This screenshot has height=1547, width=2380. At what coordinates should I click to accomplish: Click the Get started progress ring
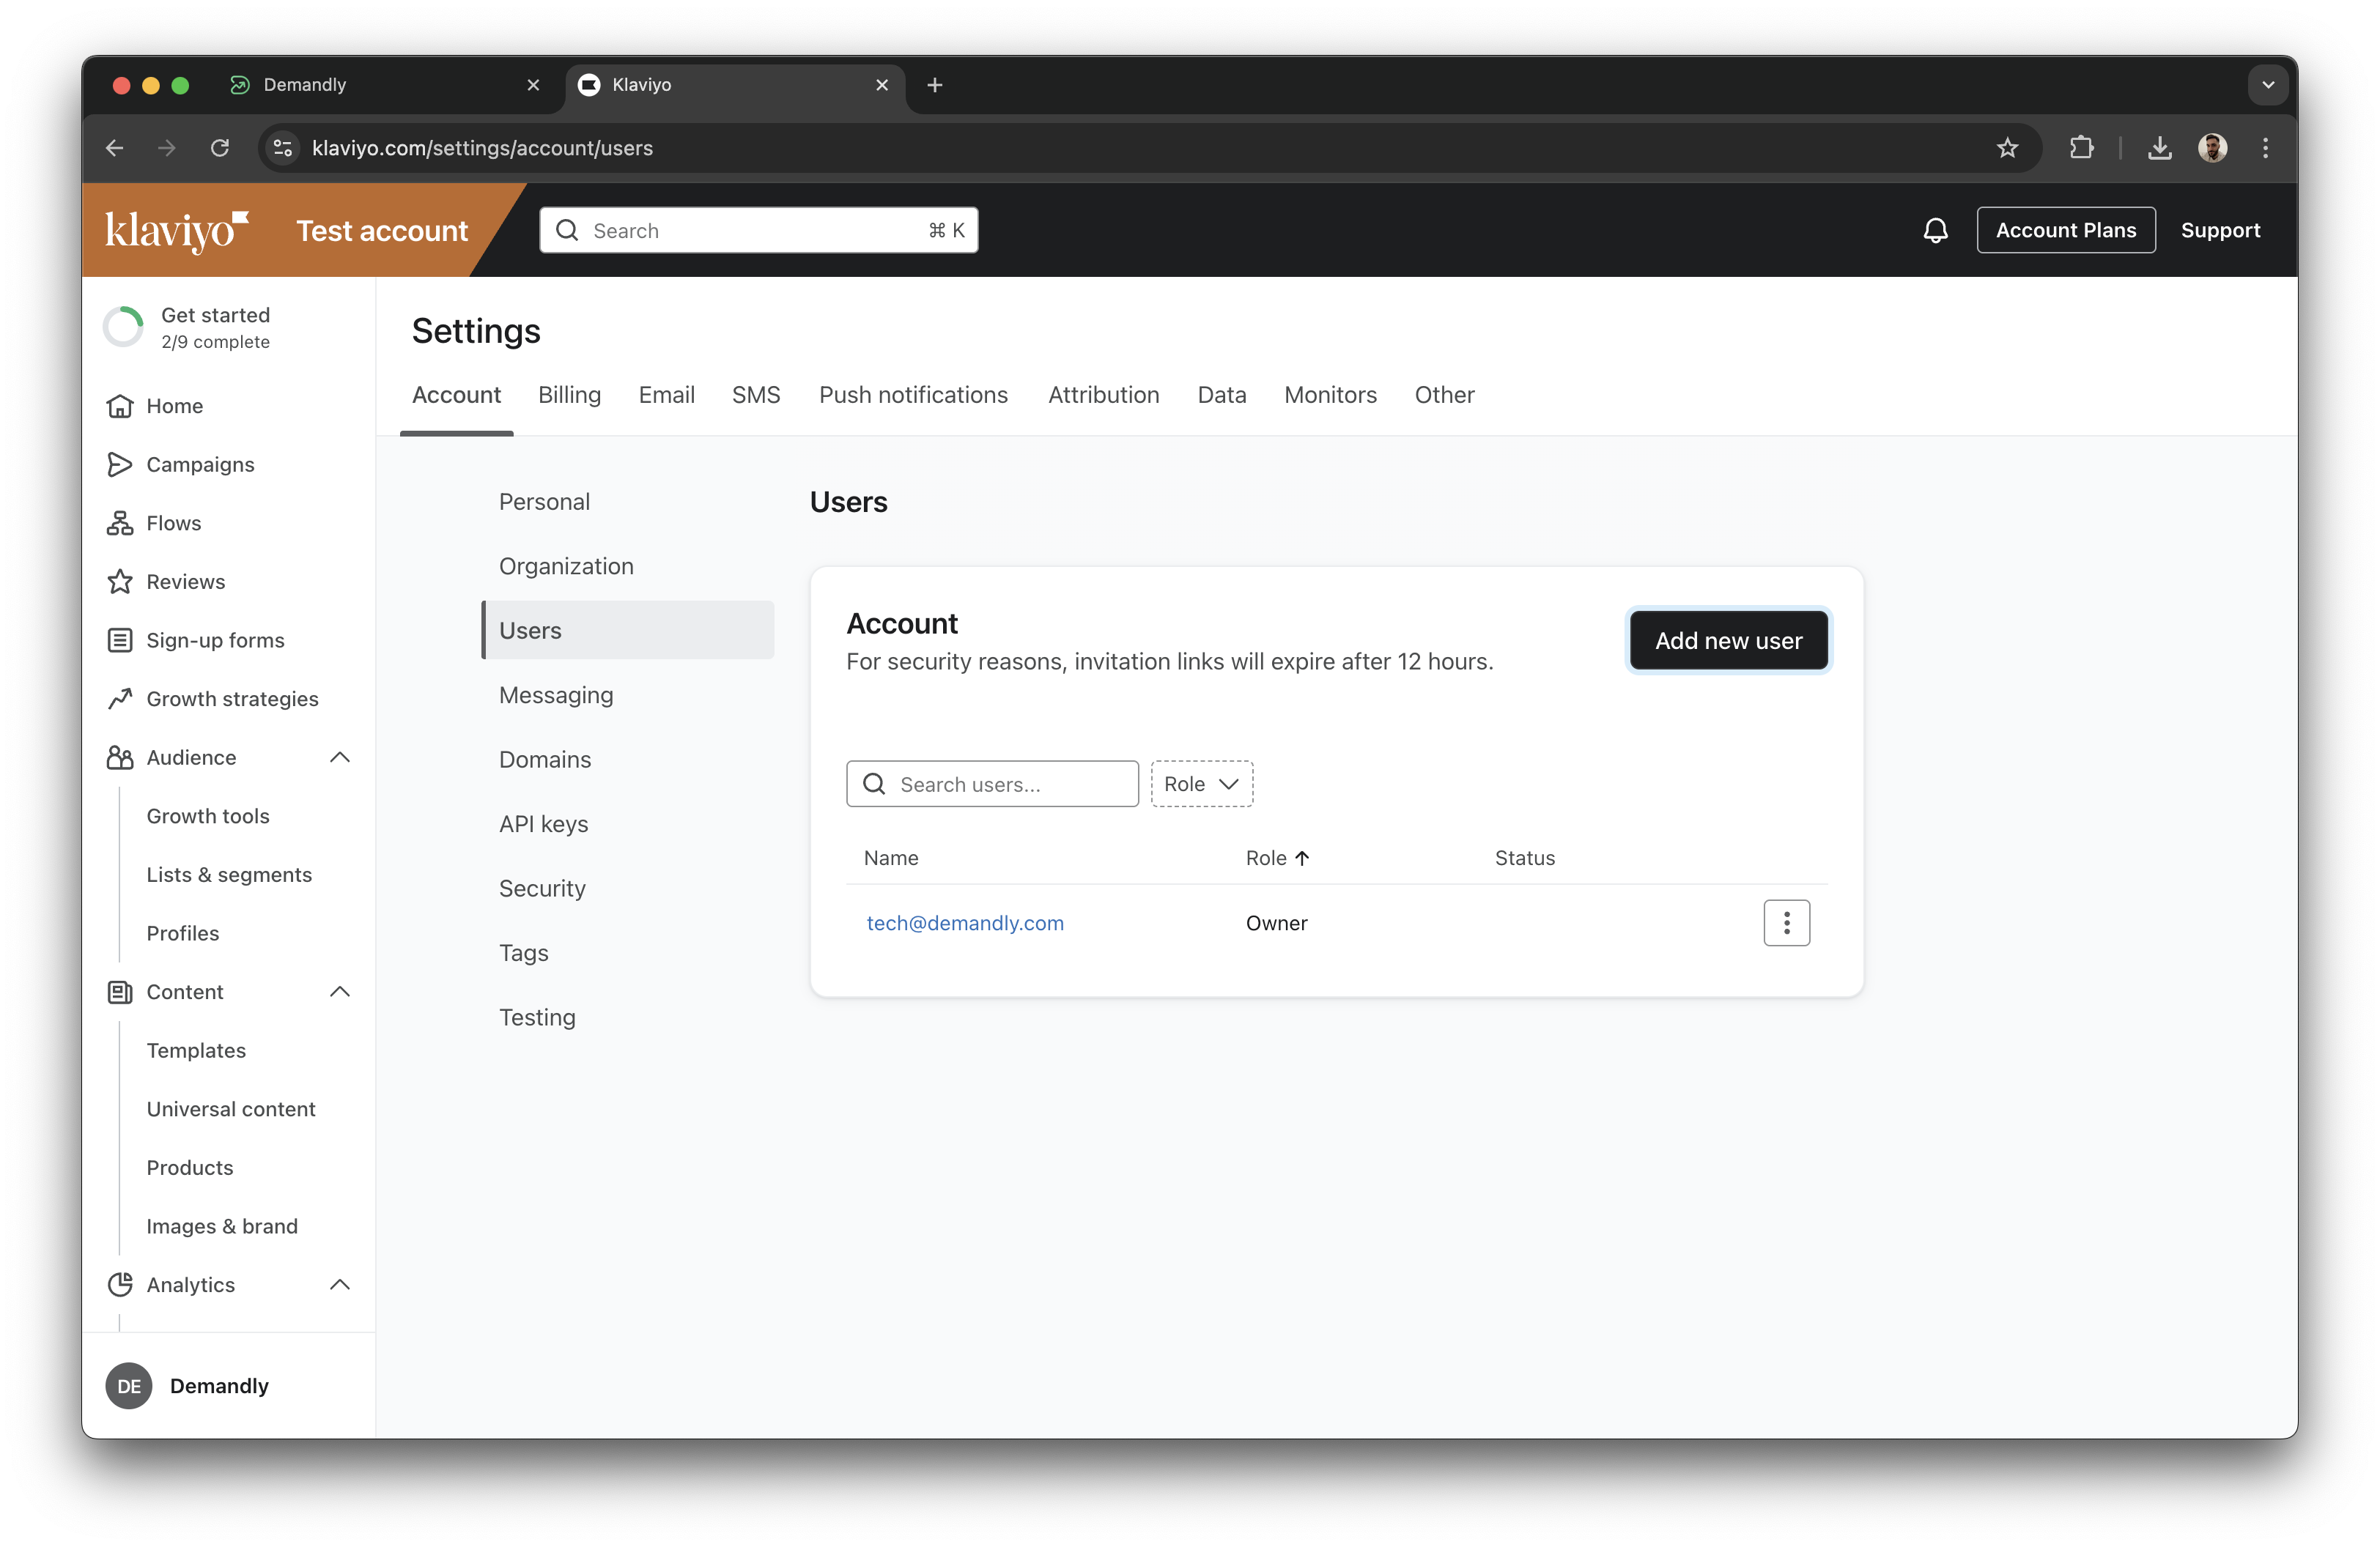(x=123, y=326)
